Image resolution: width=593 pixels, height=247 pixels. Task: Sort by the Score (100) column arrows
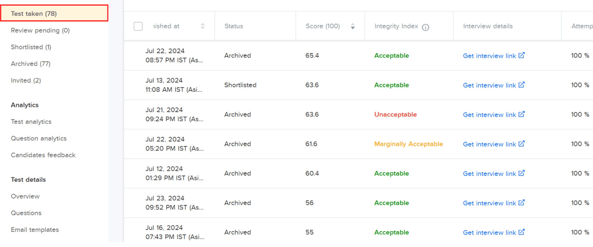pyautogui.click(x=353, y=26)
